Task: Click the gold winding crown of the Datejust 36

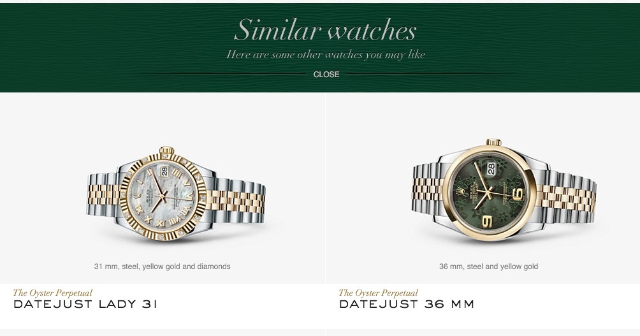Action: [x=493, y=142]
